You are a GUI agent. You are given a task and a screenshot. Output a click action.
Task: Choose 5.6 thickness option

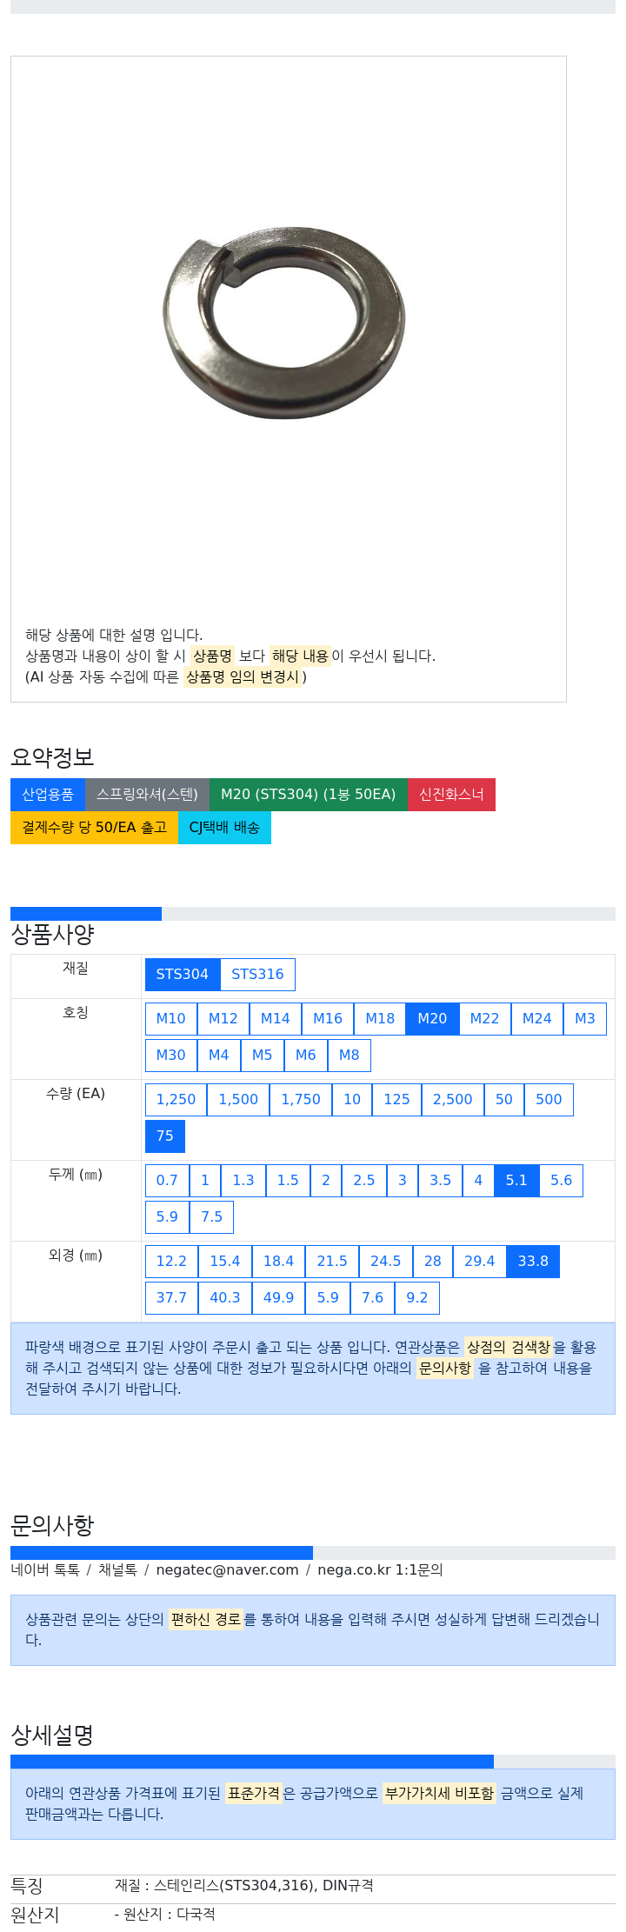click(562, 1180)
